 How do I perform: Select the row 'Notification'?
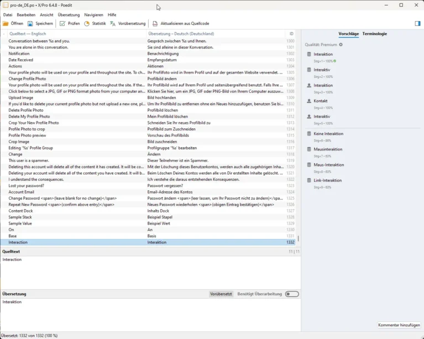click(148, 54)
